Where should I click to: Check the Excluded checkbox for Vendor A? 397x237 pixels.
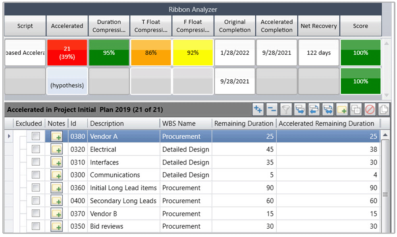point(35,136)
